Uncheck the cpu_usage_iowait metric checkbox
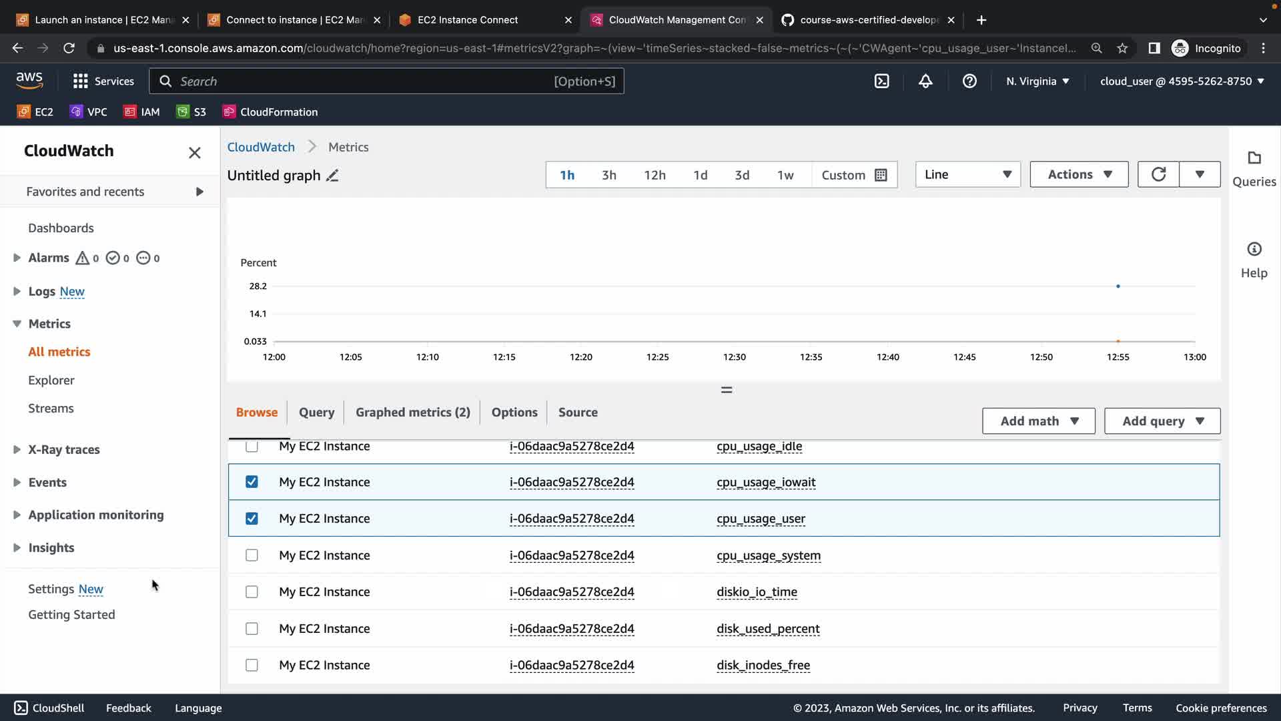The width and height of the screenshot is (1281, 721). coord(252,482)
